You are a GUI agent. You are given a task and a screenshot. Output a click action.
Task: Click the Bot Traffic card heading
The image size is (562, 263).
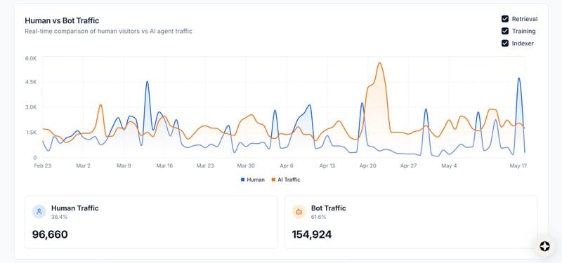coord(328,208)
